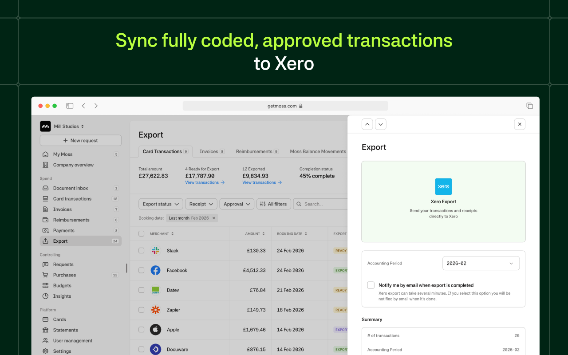Check the Datev transaction row
568x355 pixels.
(x=142, y=290)
